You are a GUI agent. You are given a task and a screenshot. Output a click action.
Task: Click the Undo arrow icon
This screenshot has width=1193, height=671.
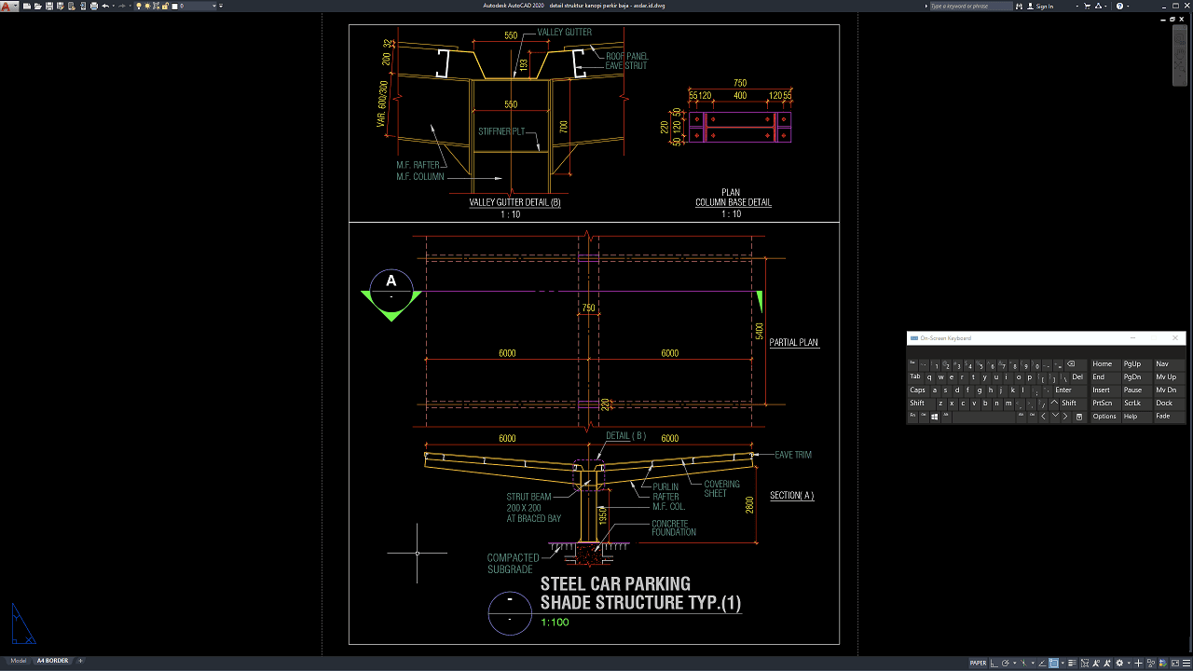click(x=105, y=6)
